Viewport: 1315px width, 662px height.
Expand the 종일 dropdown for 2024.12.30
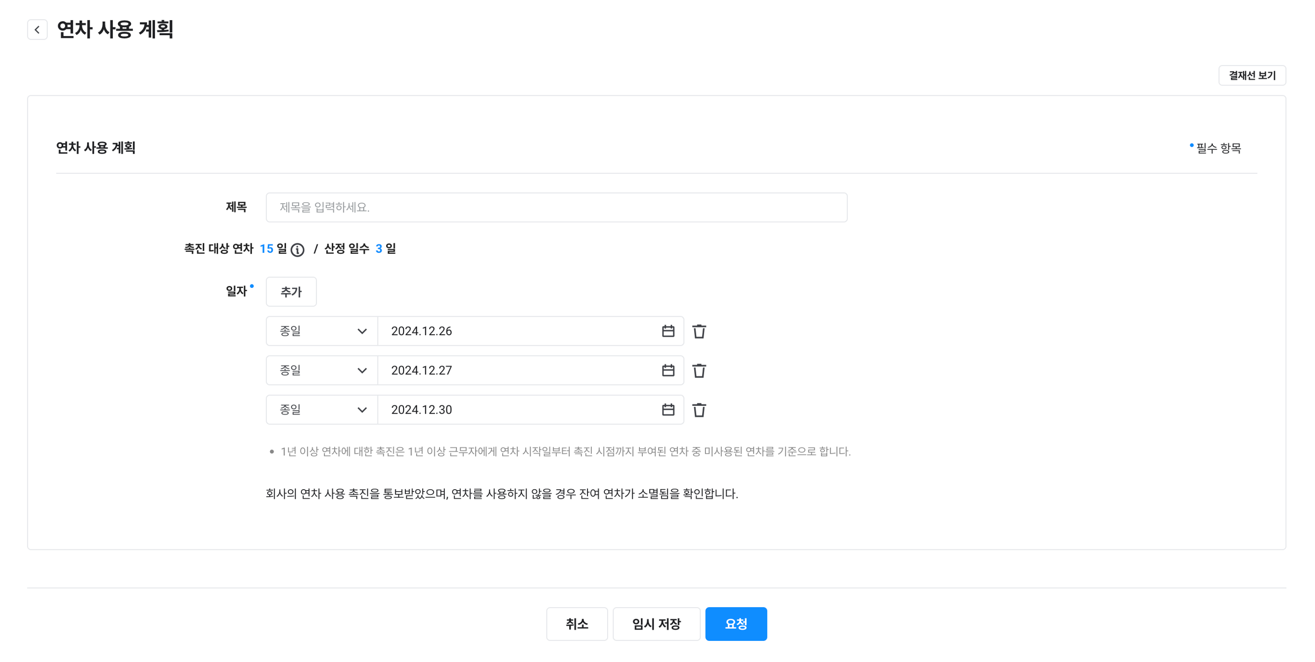click(322, 410)
